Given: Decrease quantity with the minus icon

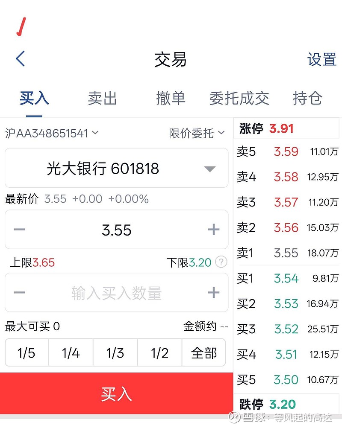Looking at the screenshot, I should pyautogui.click(x=19, y=292).
